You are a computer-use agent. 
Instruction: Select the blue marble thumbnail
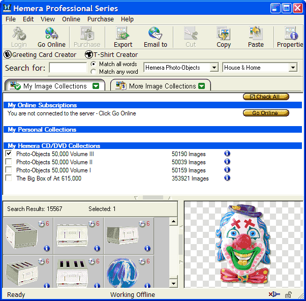(x=129, y=272)
